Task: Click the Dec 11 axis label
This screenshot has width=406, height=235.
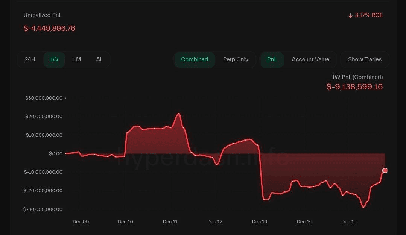Action: click(x=170, y=221)
